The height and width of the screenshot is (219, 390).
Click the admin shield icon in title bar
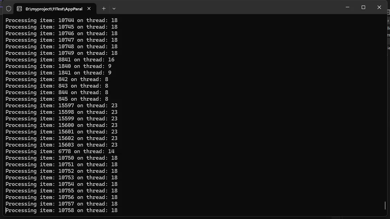pyautogui.click(x=9, y=9)
